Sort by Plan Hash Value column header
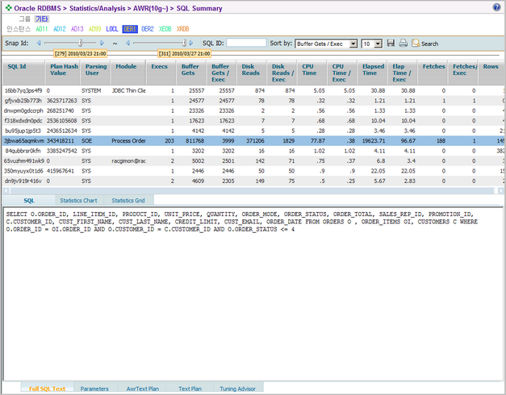 pos(62,73)
